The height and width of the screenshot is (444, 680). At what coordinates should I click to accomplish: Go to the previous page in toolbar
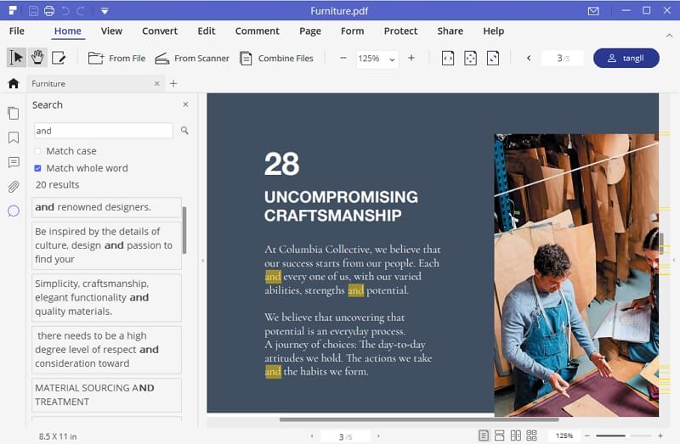pyautogui.click(x=529, y=58)
